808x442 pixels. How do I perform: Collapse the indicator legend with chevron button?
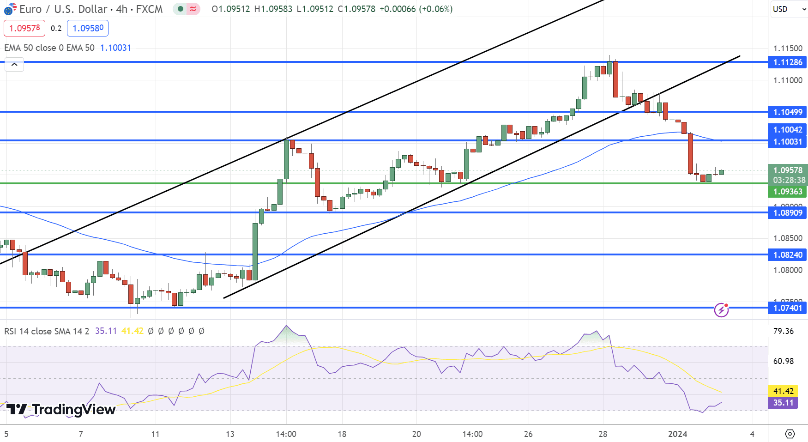pyautogui.click(x=14, y=65)
